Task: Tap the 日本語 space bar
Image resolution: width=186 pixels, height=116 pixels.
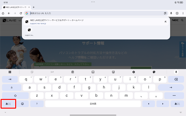Action: point(93,104)
